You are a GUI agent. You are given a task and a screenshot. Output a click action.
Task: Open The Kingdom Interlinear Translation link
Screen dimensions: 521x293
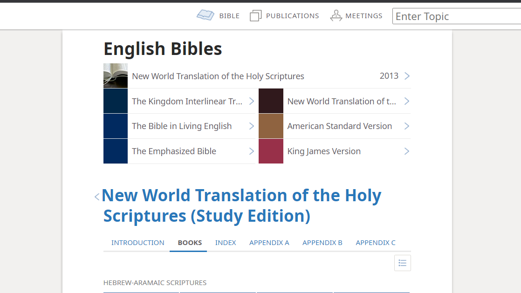click(x=187, y=102)
